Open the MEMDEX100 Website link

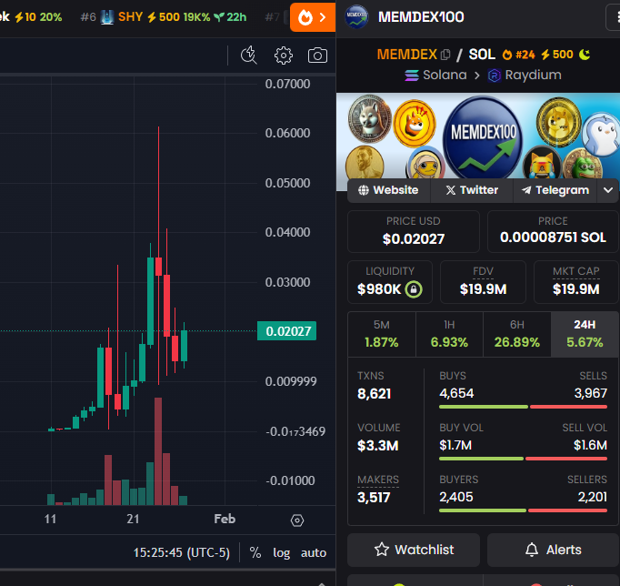tap(388, 190)
